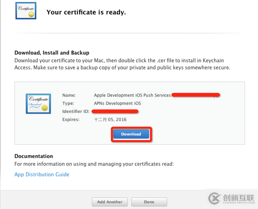The image size is (258, 209).
Task: Select the expiry date text '十二月 05, 2016'
Action: (110, 119)
